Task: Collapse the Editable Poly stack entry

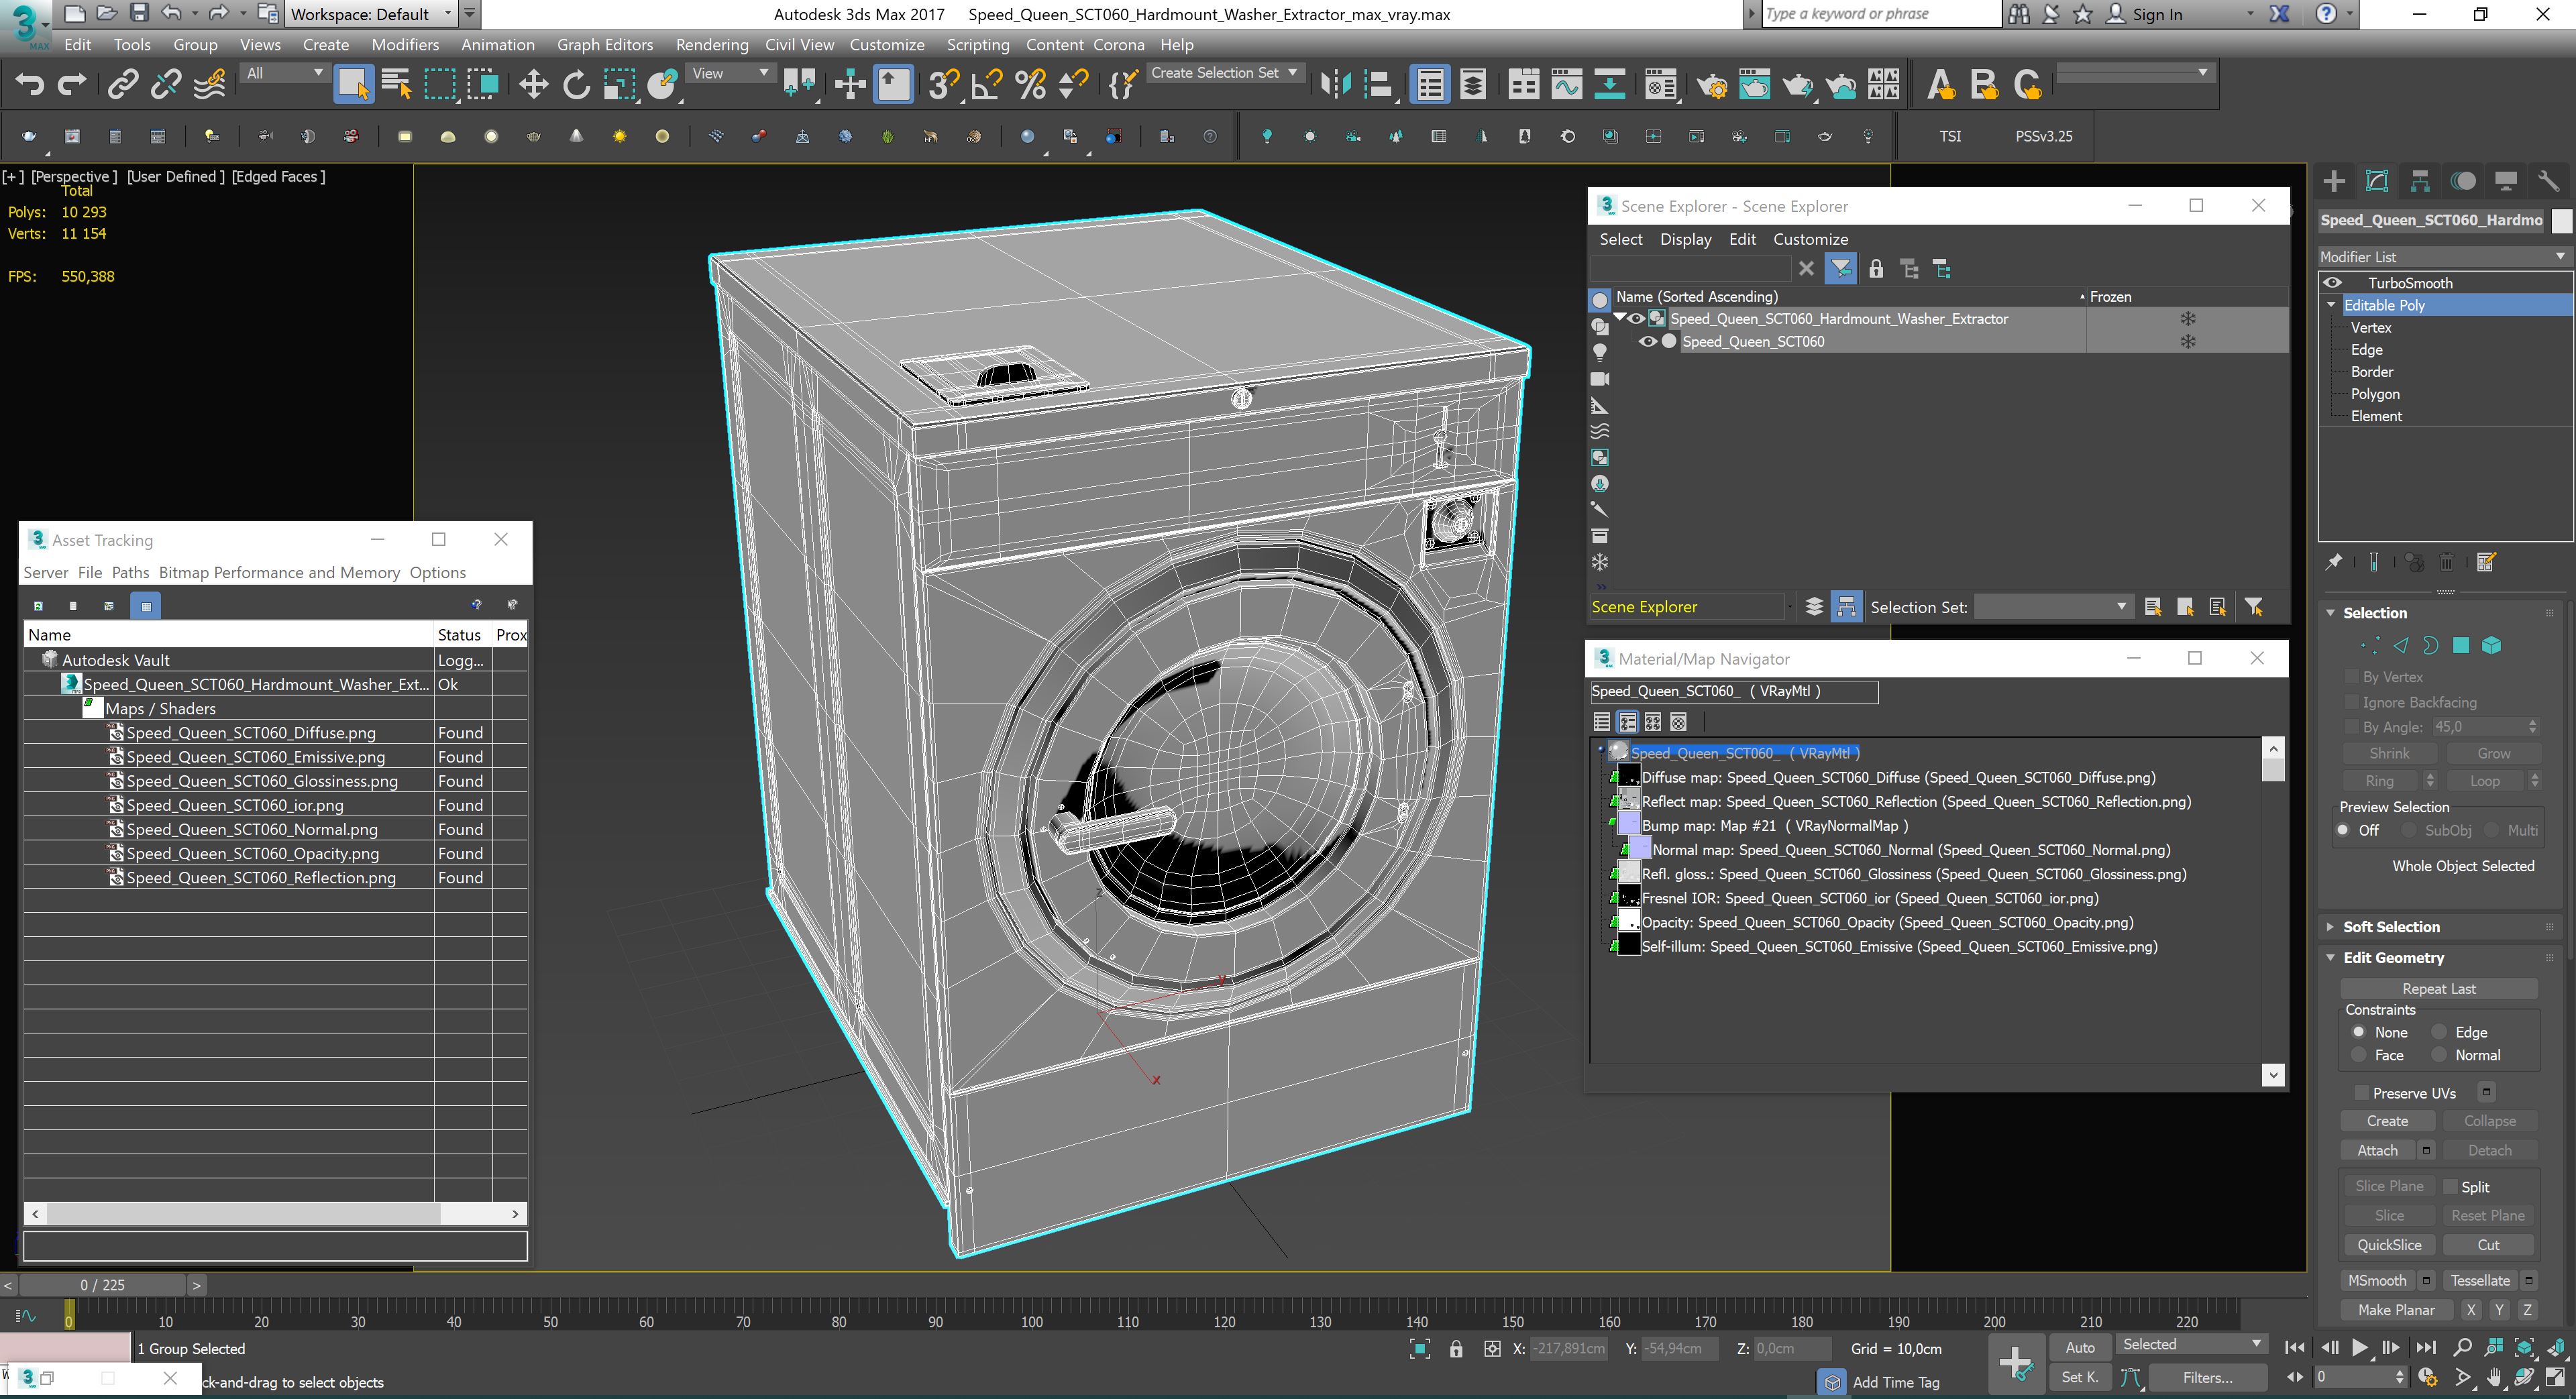Action: pyautogui.click(x=2332, y=305)
